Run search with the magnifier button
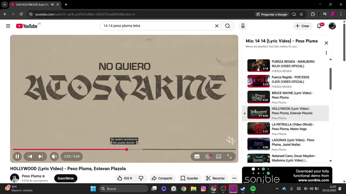The height and width of the screenshot is (194, 346). coord(228,26)
